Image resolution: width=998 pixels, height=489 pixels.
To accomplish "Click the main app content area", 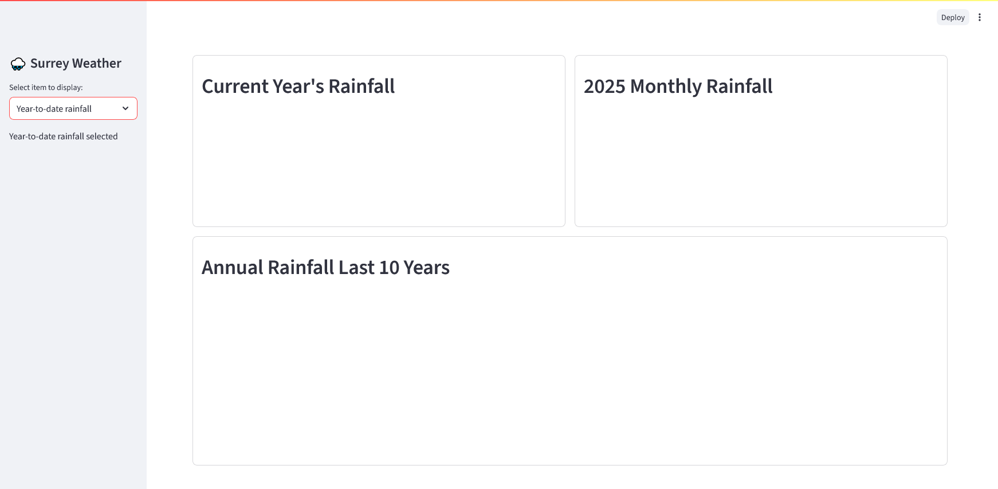I will (x=569, y=476).
